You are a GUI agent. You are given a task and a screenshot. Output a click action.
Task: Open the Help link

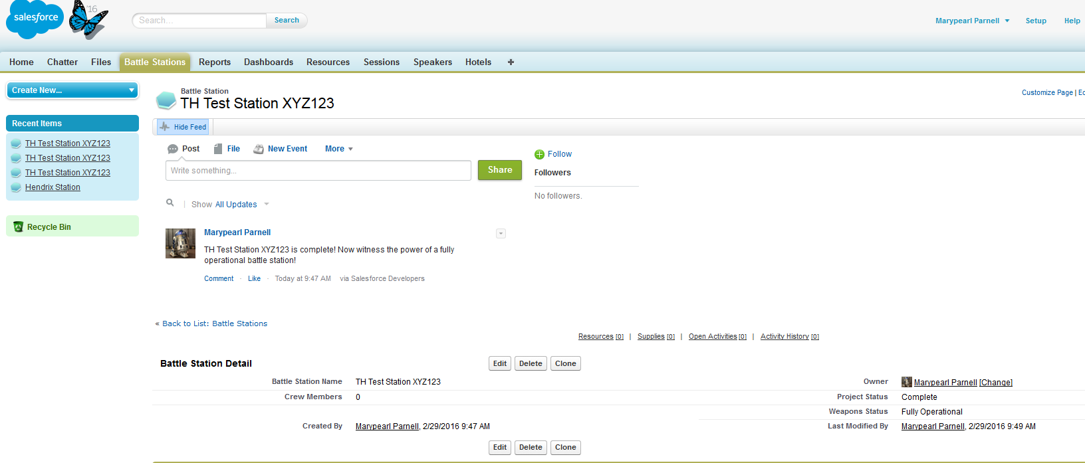point(1072,21)
